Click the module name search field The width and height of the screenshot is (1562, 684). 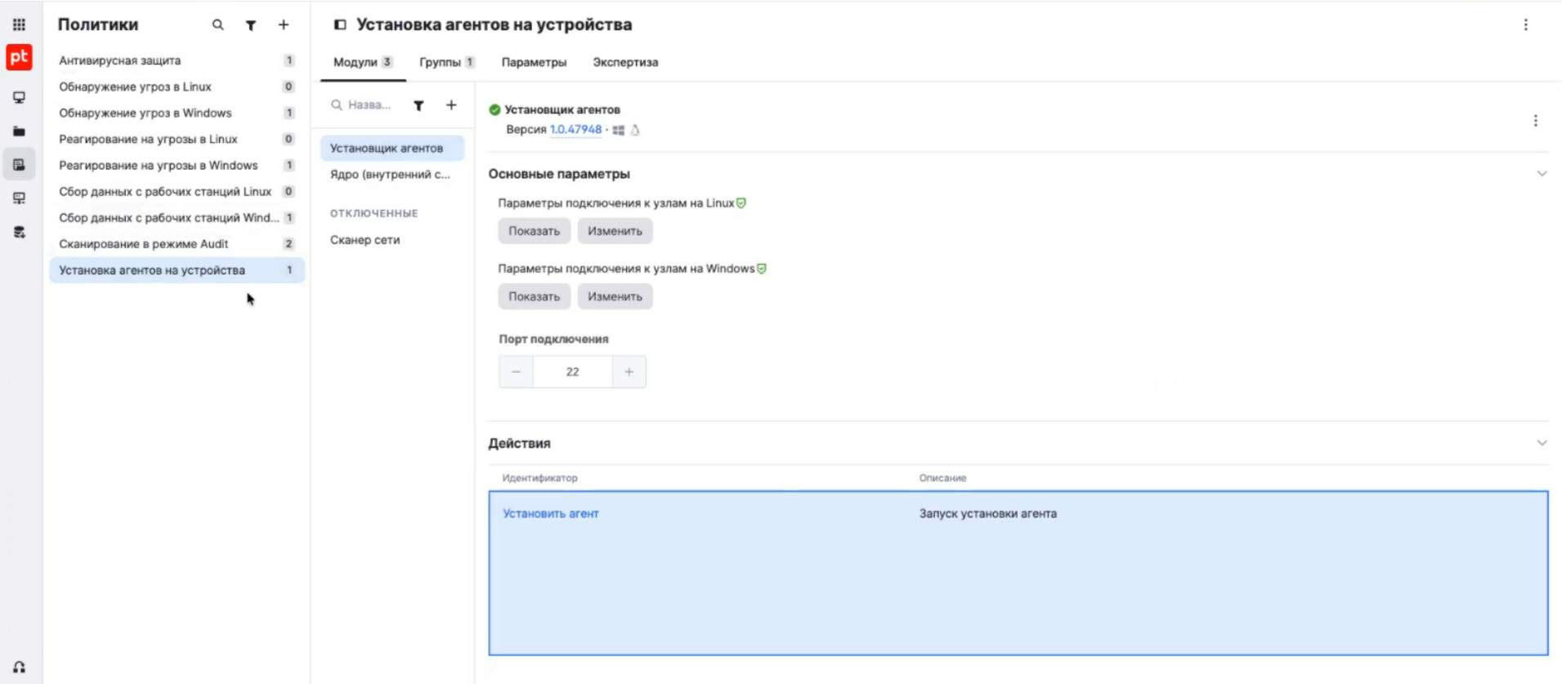pos(369,105)
